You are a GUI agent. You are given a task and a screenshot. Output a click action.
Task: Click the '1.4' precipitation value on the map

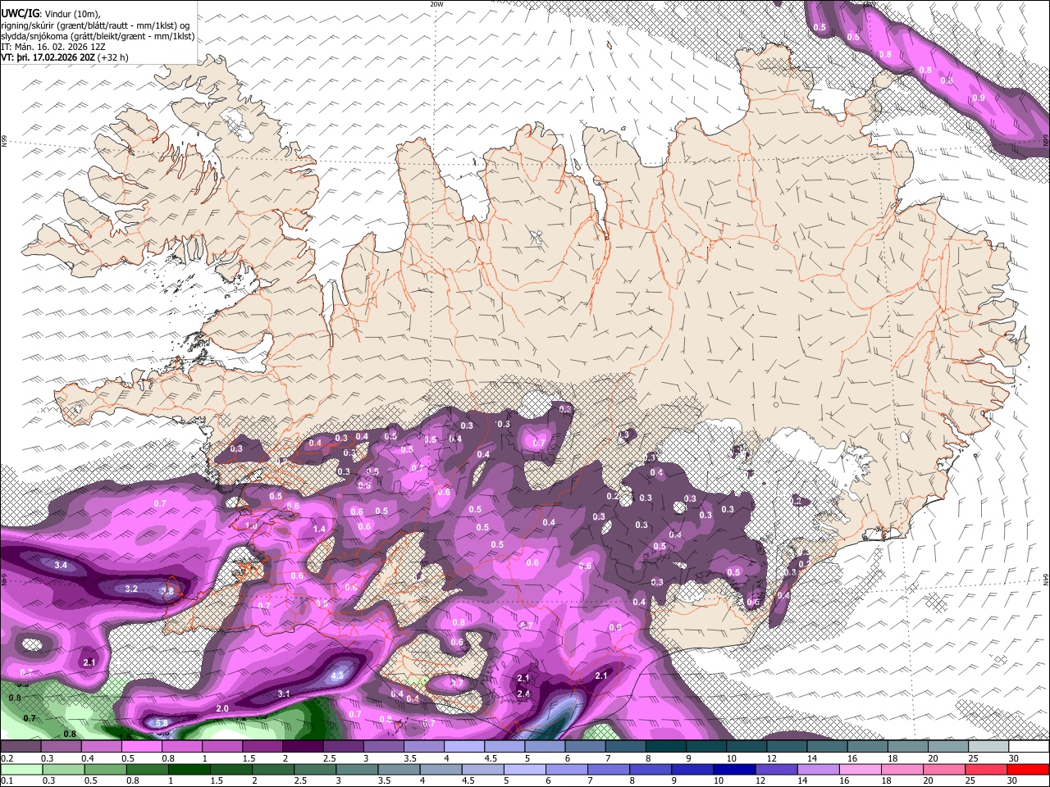(319, 529)
